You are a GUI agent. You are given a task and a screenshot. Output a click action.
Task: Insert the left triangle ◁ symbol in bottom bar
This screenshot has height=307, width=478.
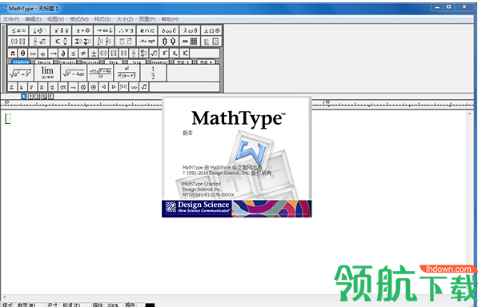tap(103, 87)
